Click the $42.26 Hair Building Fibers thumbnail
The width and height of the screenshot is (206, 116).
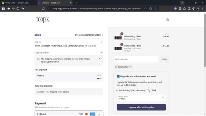(118, 48)
